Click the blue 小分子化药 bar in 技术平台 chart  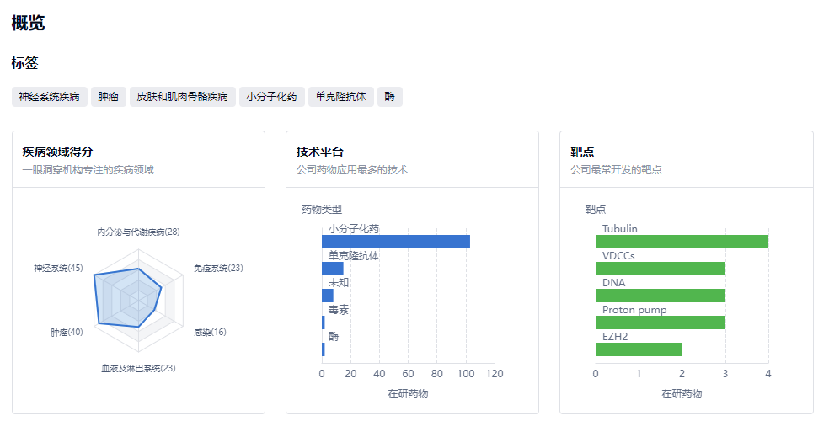point(395,242)
